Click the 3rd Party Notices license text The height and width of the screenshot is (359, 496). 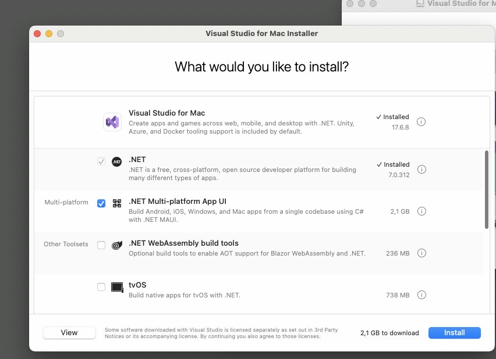[x=221, y=333]
